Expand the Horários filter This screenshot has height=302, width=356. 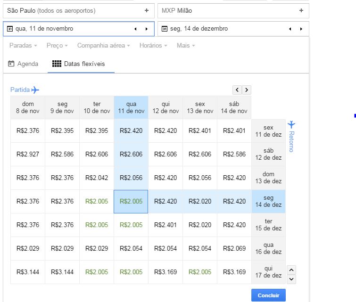click(x=153, y=46)
